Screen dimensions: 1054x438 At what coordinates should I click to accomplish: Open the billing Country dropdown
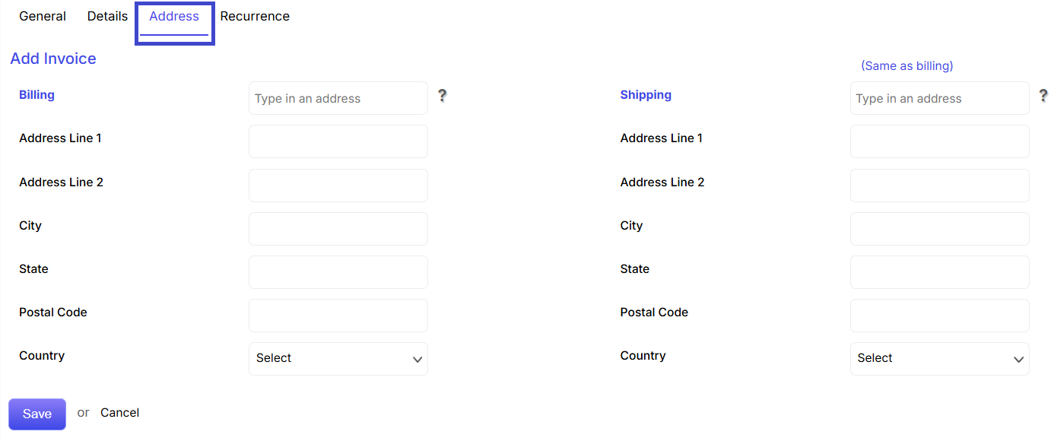click(x=338, y=359)
